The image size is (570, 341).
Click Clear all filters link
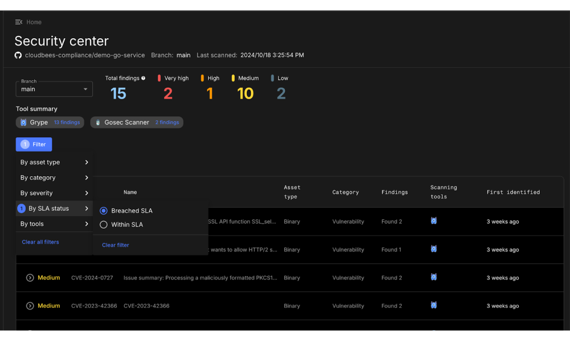tap(40, 242)
